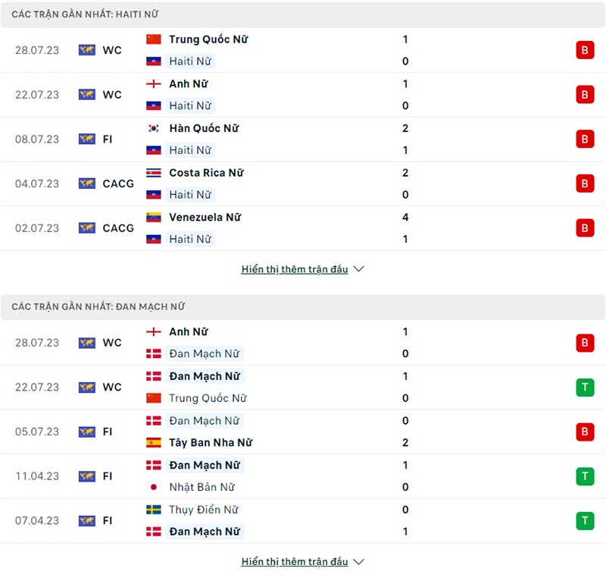Expand chevron under Haiti Nữ matches
This screenshot has height=587, width=606.
[359, 269]
